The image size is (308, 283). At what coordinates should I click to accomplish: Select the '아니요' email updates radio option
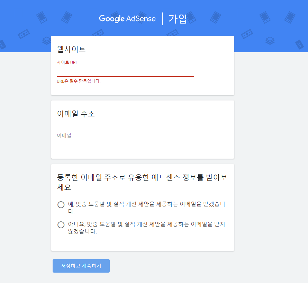[61, 224]
